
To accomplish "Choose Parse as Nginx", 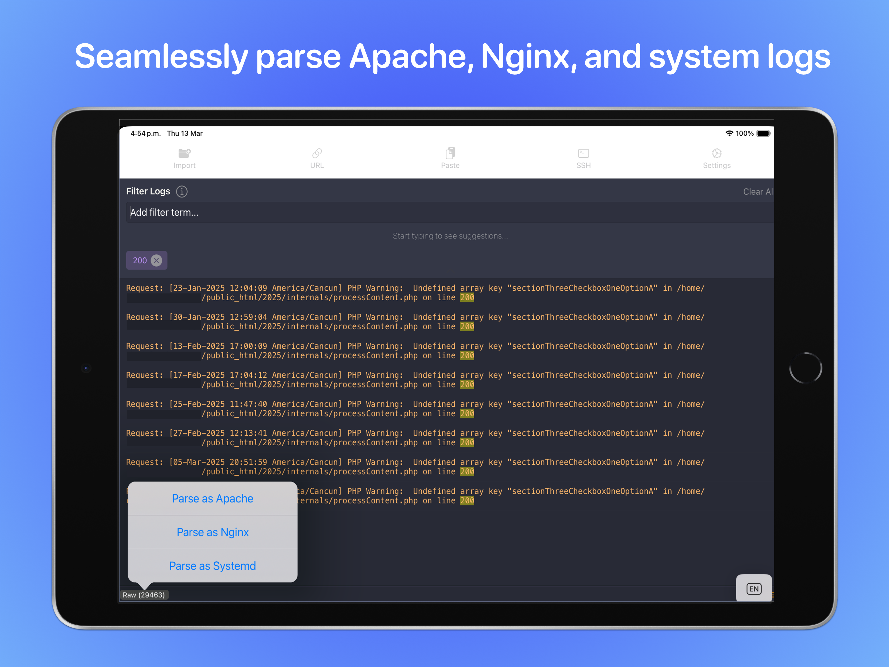I will (x=213, y=532).
